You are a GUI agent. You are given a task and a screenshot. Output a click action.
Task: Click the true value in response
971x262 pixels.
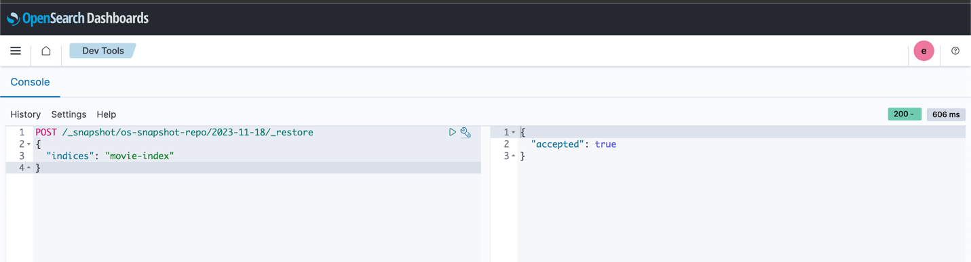click(605, 144)
